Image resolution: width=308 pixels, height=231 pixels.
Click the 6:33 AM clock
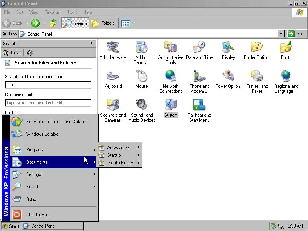click(295, 226)
